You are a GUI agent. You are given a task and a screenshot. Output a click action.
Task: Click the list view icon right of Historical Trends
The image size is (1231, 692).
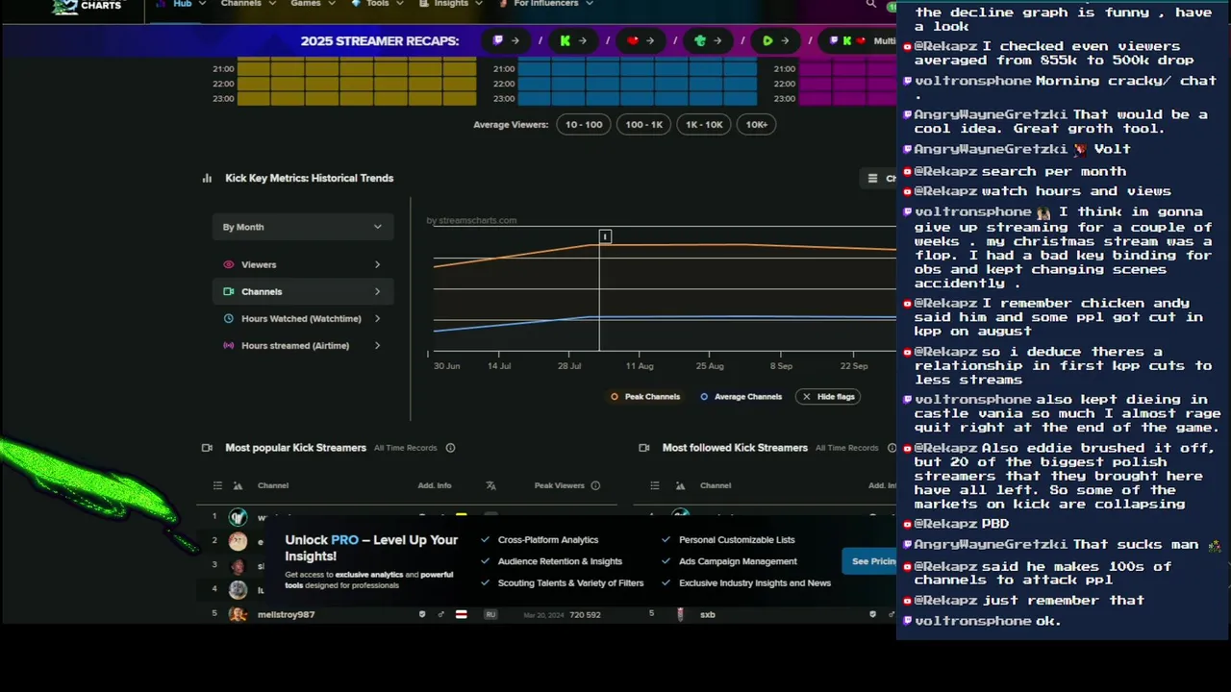point(872,178)
